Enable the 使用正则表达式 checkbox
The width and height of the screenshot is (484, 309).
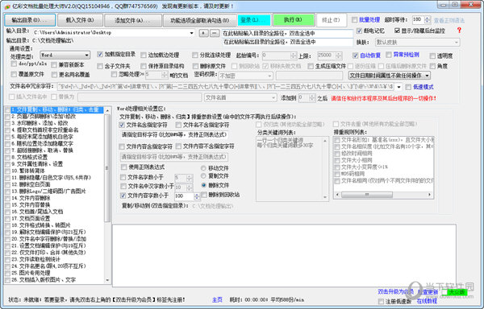pos(123,167)
